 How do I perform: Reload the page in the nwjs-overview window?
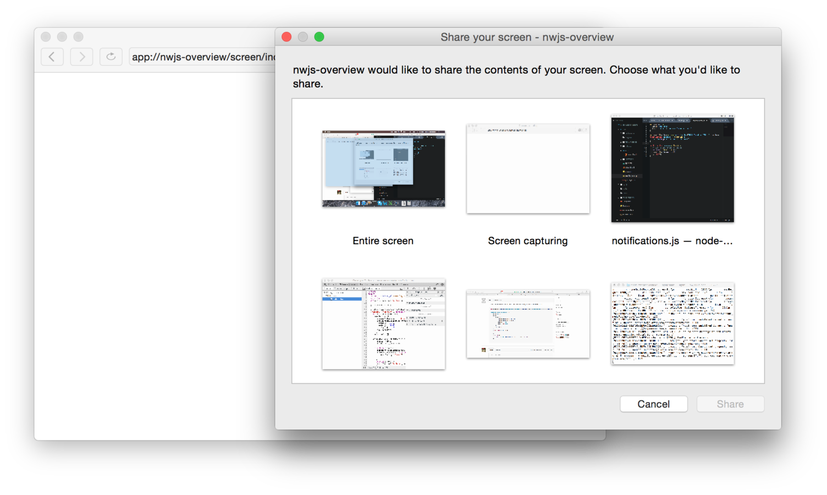click(x=111, y=57)
